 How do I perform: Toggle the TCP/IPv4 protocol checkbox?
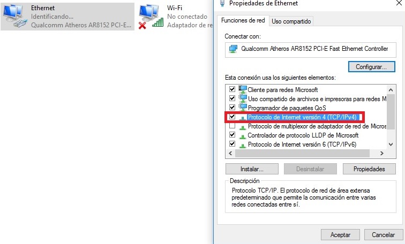(232, 117)
